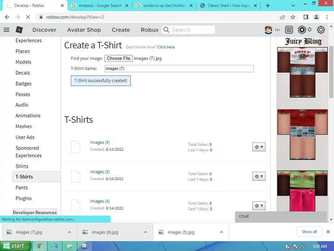Open the images (4) t-shirt link

[x=100, y=201]
